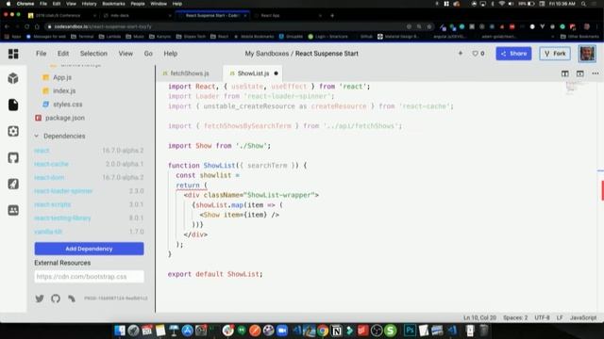Open the GitHub icon below External Resources

click(x=56, y=299)
